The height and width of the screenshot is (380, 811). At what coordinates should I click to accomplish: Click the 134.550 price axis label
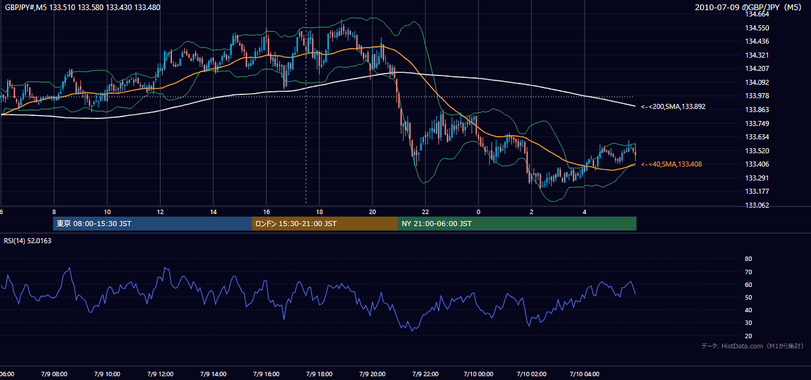click(756, 28)
